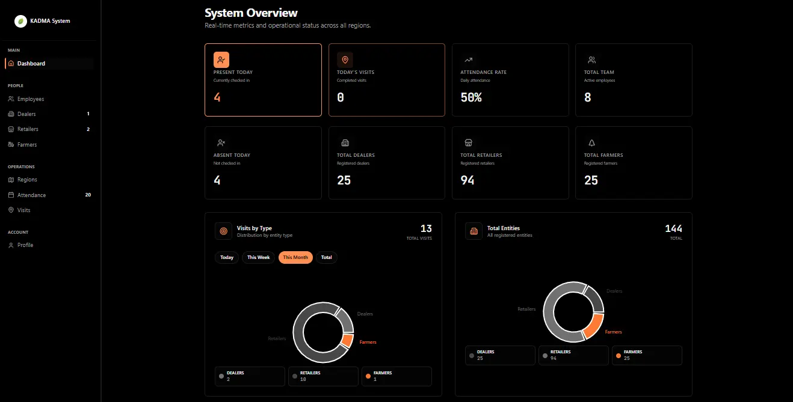Viewport: 793px width, 402px height.
Task: Select the Total visits filter pill
Action: [x=326, y=257]
